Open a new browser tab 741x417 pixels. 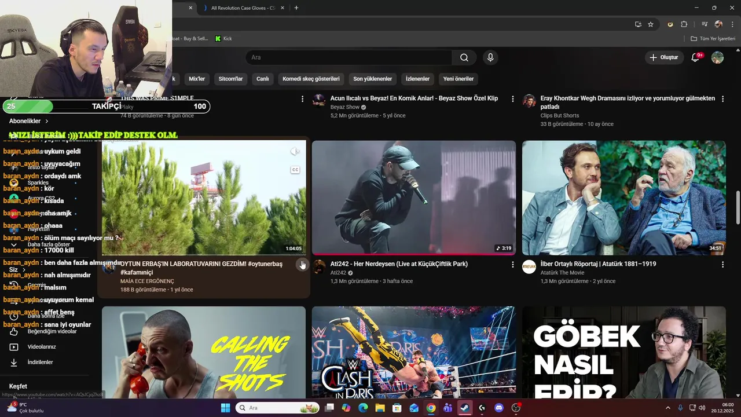[296, 8]
